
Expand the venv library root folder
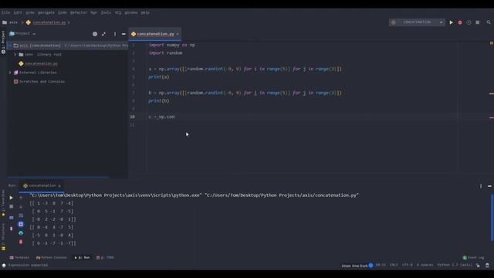pos(15,55)
